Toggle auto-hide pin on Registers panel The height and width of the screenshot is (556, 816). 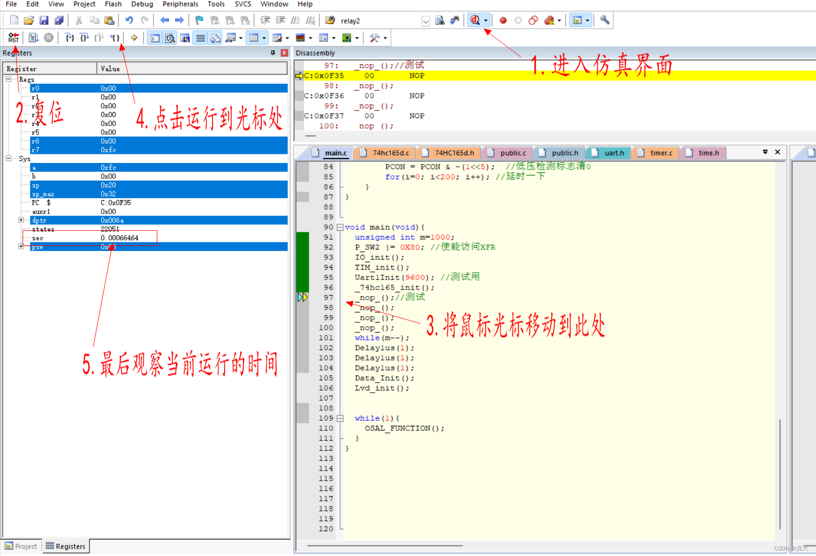point(273,53)
